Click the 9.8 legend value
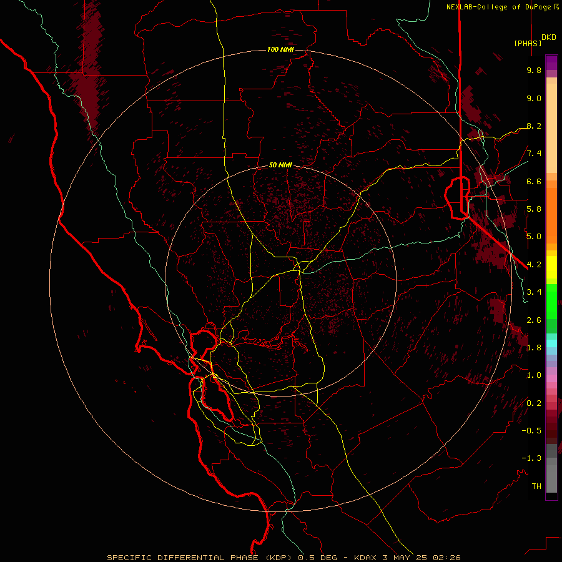The width and height of the screenshot is (562, 562). [534, 70]
